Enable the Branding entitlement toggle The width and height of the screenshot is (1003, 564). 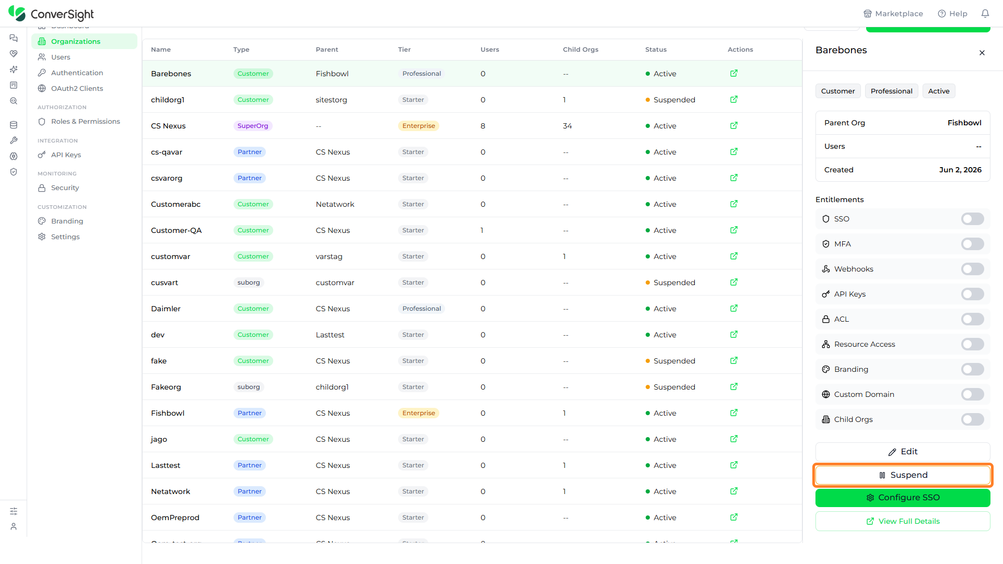click(x=972, y=369)
